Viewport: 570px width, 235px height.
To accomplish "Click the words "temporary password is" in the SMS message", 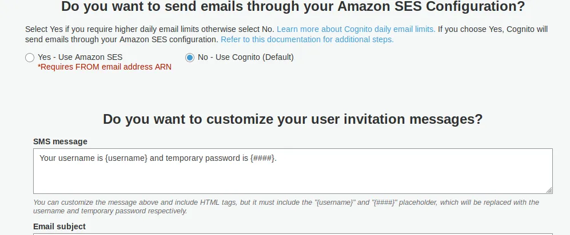I will point(206,158).
